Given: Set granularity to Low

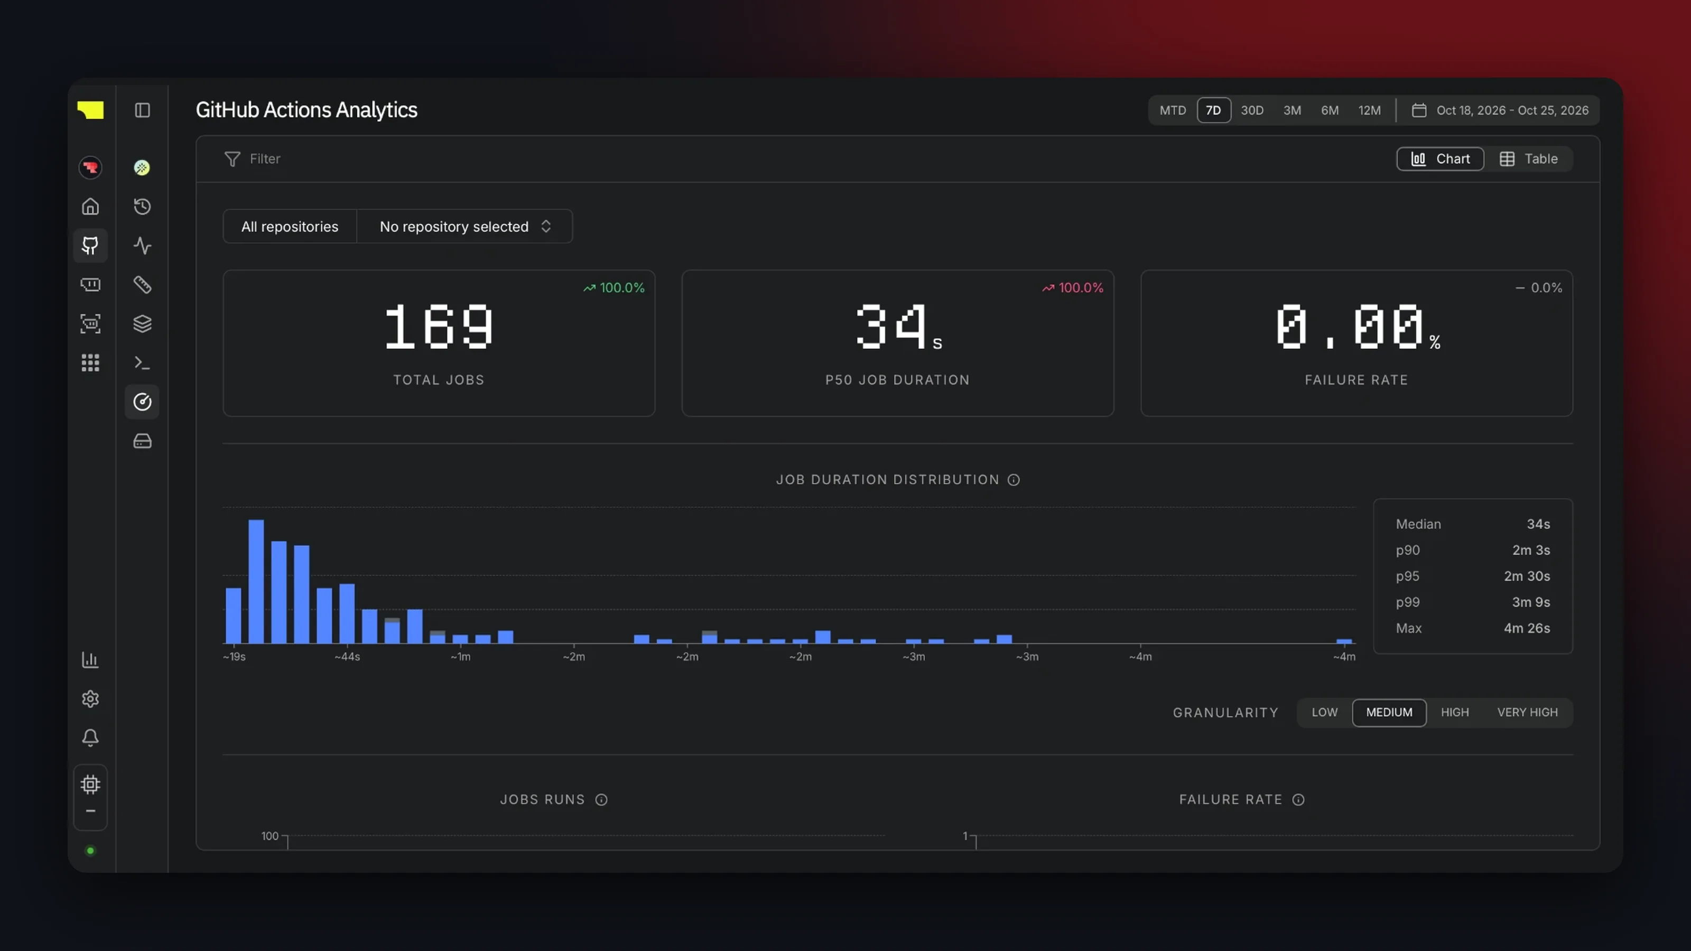Looking at the screenshot, I should coord(1325,712).
